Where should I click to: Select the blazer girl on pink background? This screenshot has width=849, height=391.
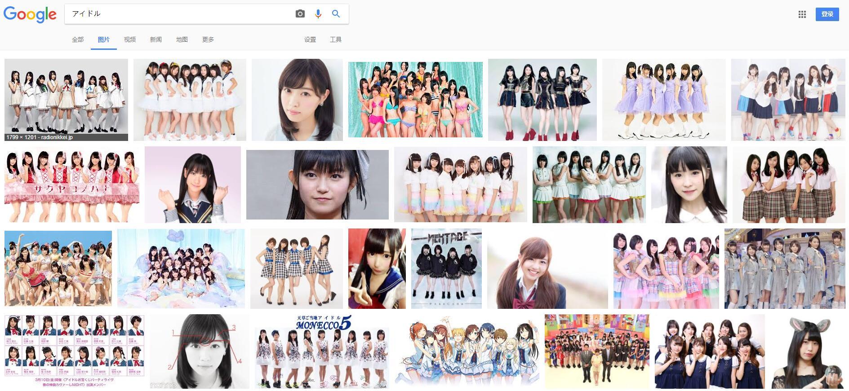click(193, 185)
